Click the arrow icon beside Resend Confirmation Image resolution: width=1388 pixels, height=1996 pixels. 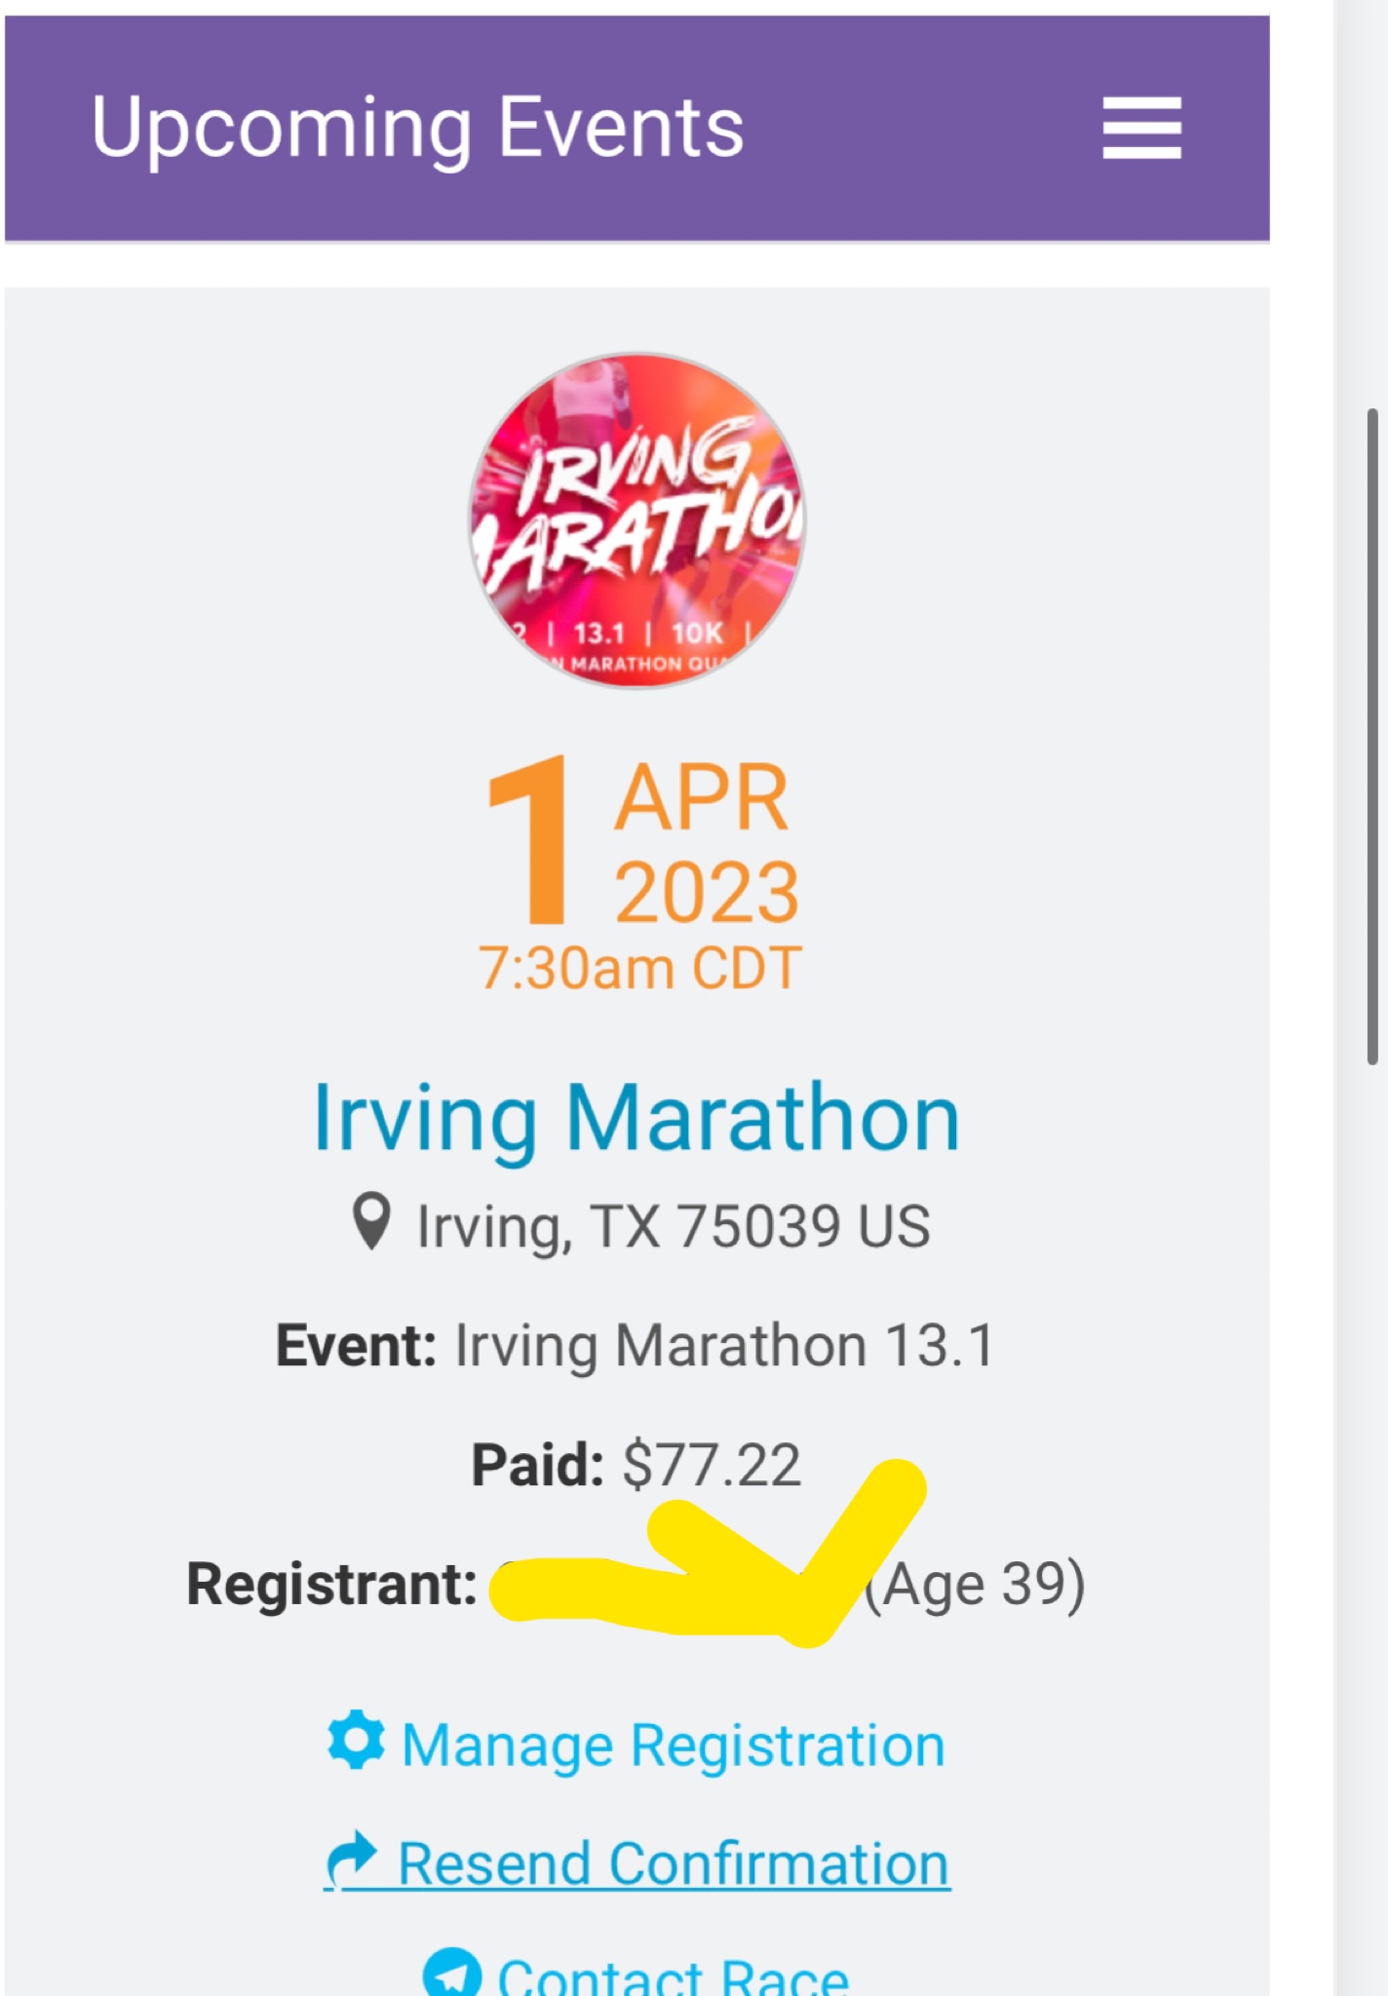point(352,1860)
